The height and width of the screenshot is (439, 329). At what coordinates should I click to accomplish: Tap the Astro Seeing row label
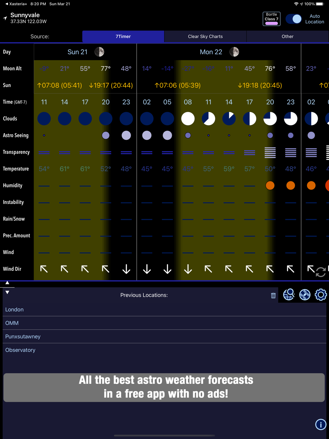(16, 135)
